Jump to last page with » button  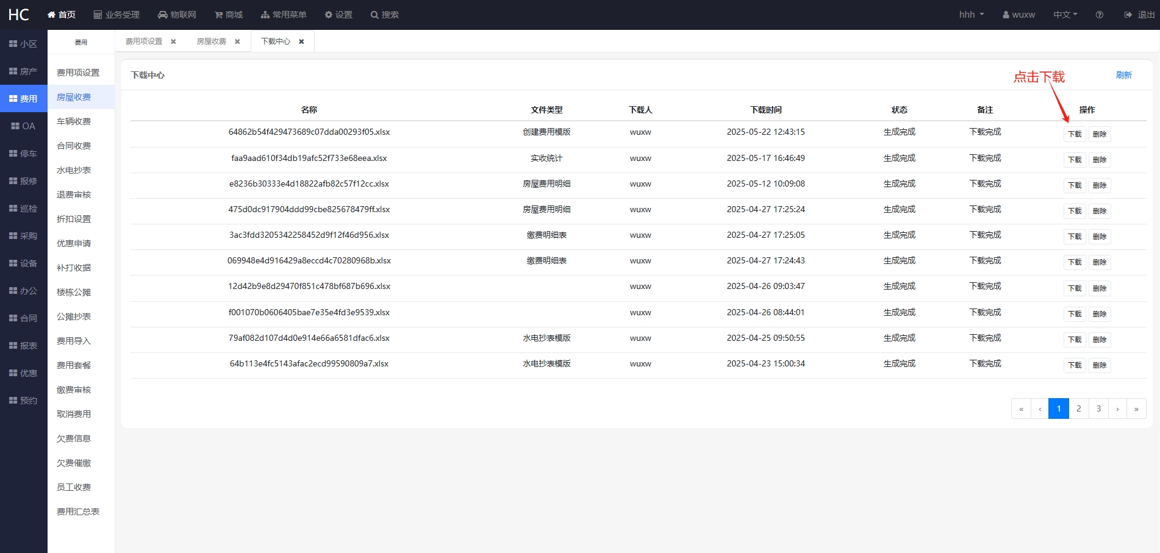tap(1136, 409)
